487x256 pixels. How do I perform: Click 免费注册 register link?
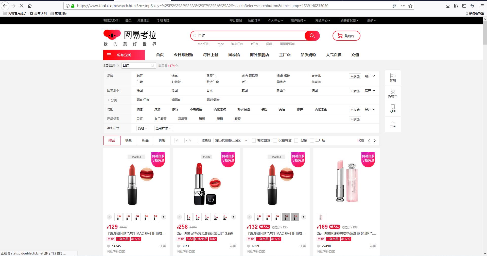143,21
